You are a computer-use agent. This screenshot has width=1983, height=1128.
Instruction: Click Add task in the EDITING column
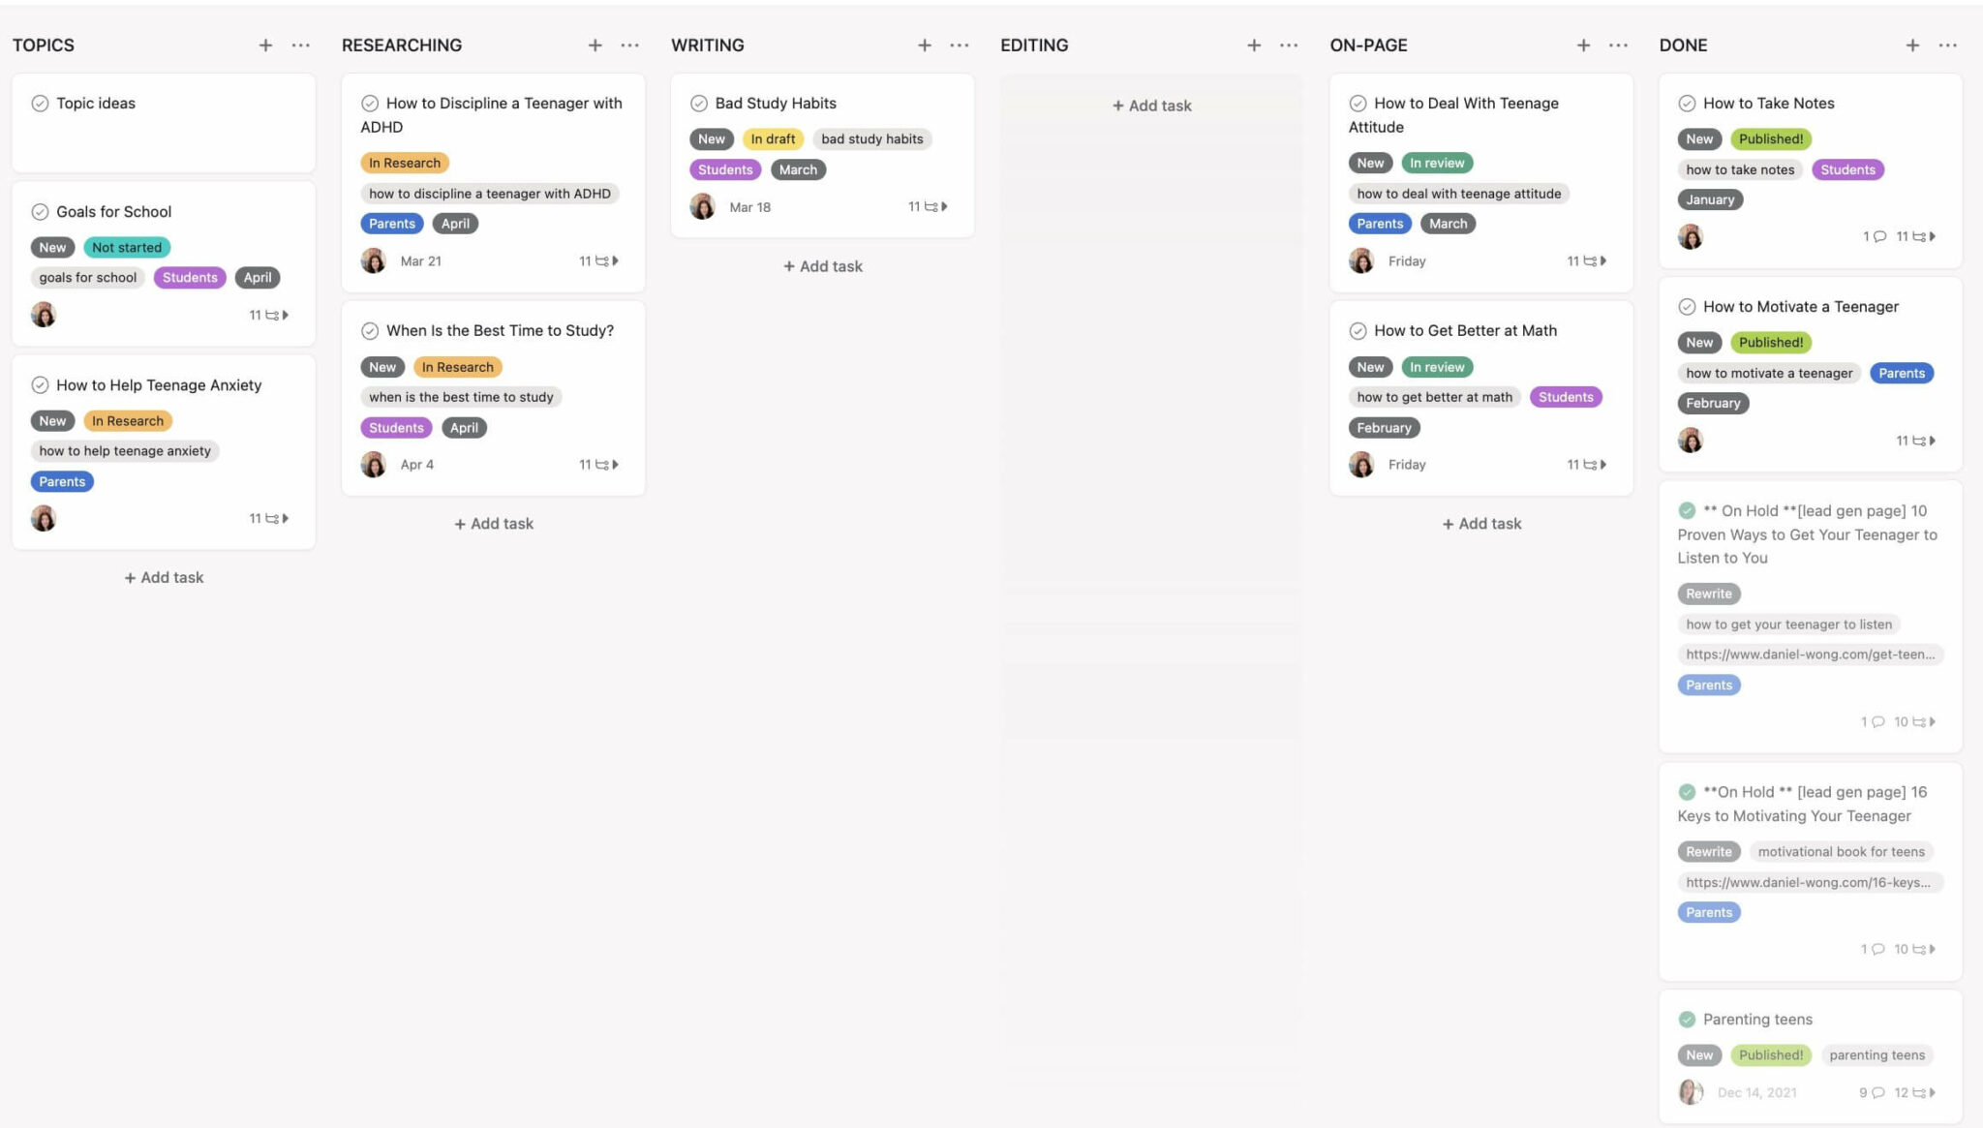coord(1151,106)
